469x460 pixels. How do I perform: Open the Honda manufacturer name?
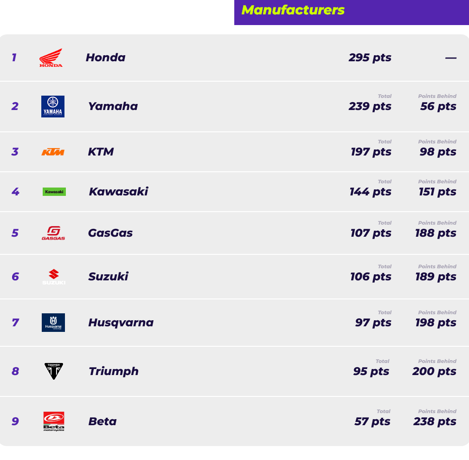(x=105, y=58)
